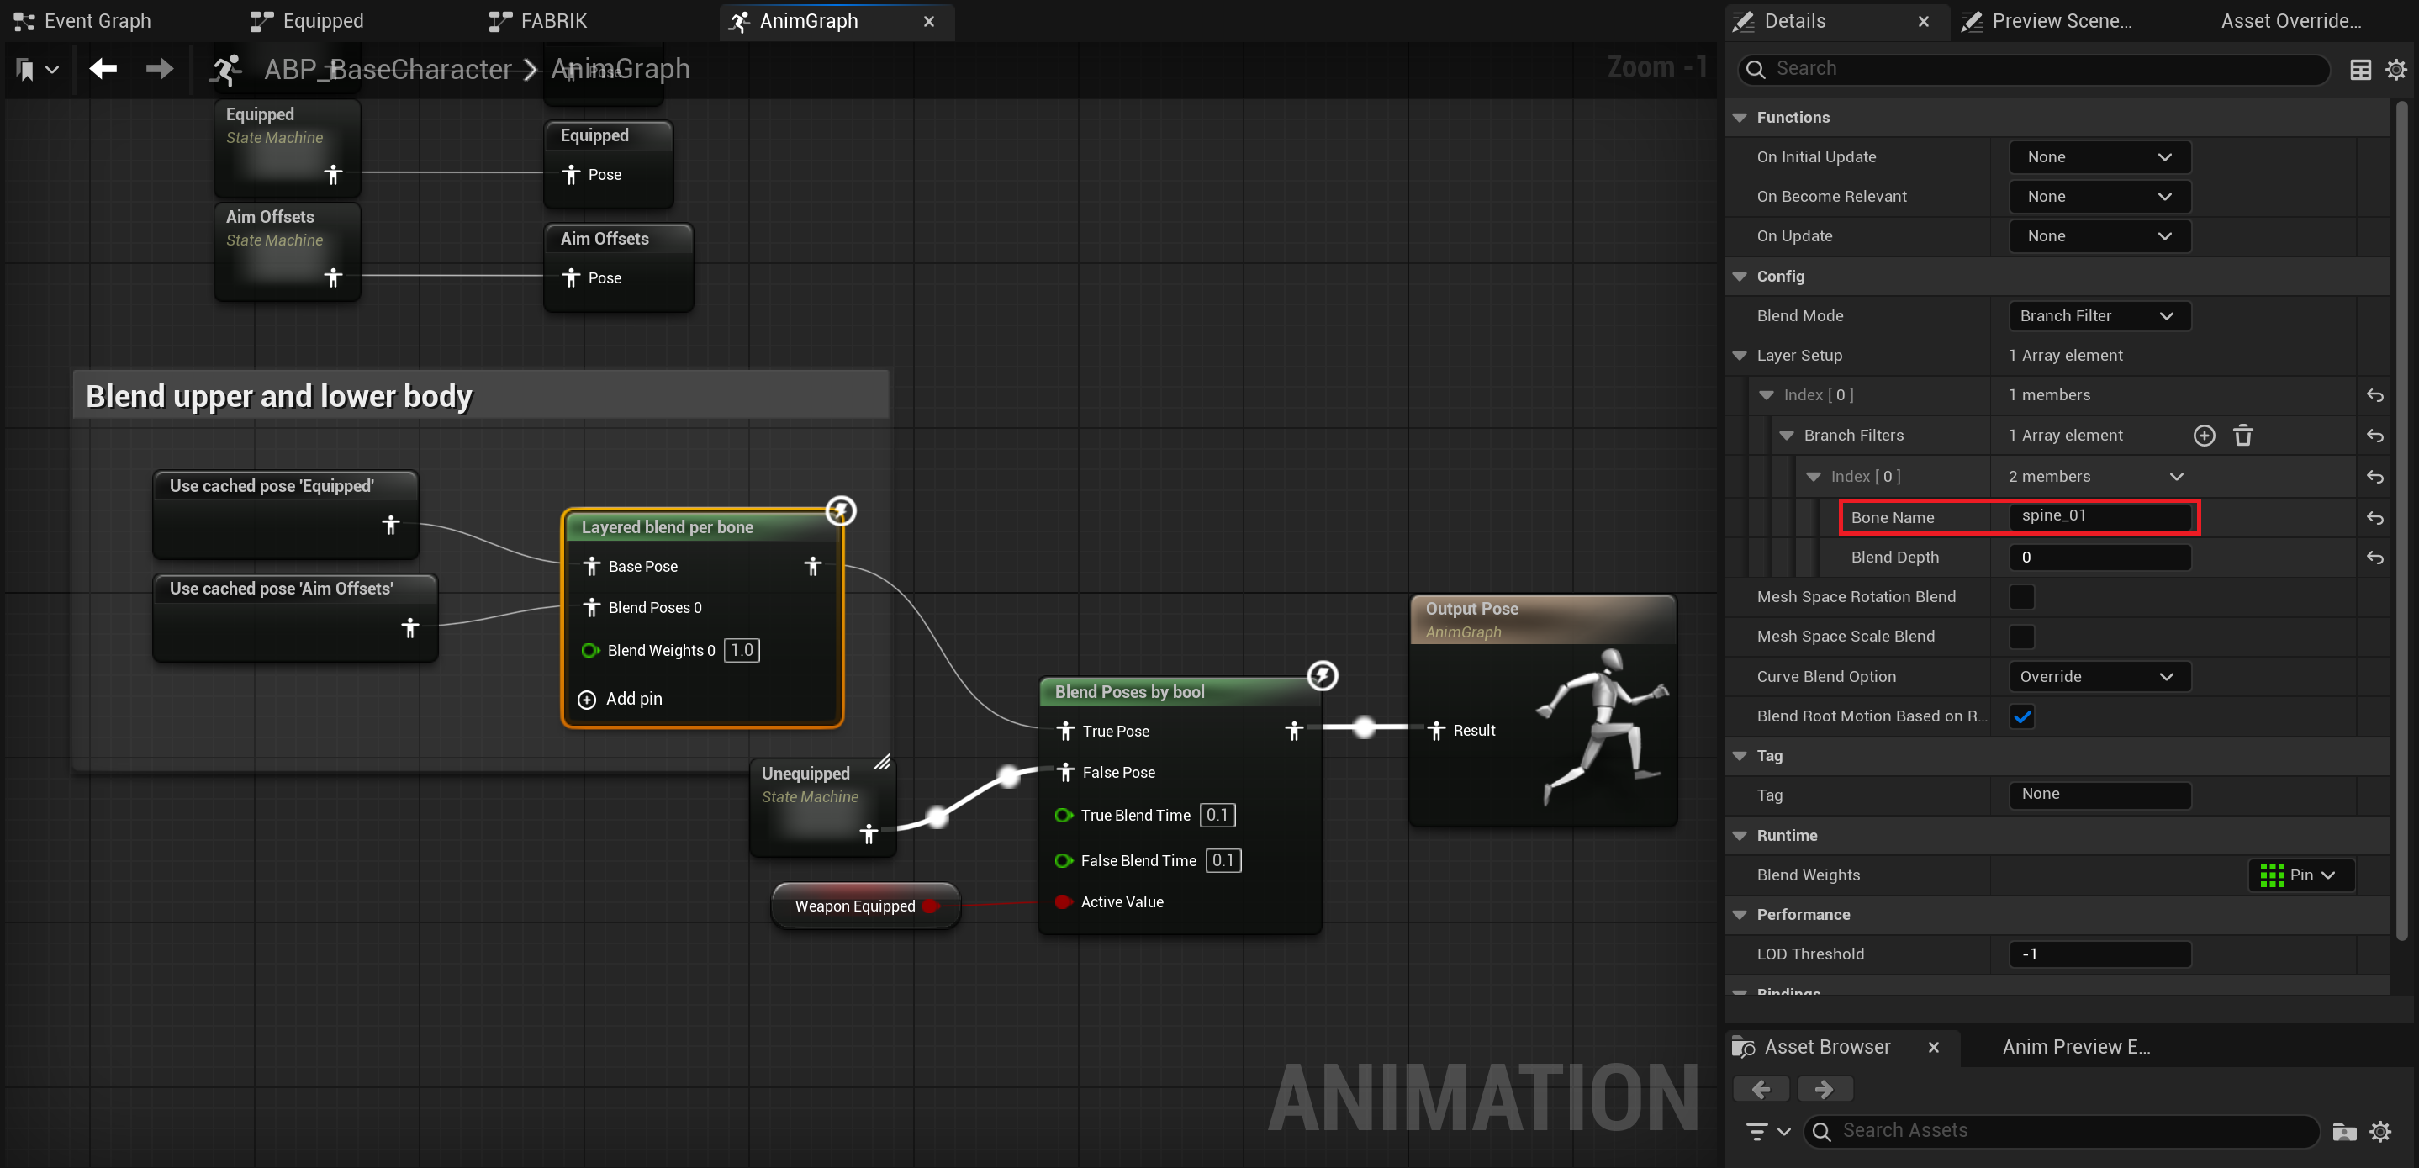Reset Bone Name to default value

[2374, 517]
